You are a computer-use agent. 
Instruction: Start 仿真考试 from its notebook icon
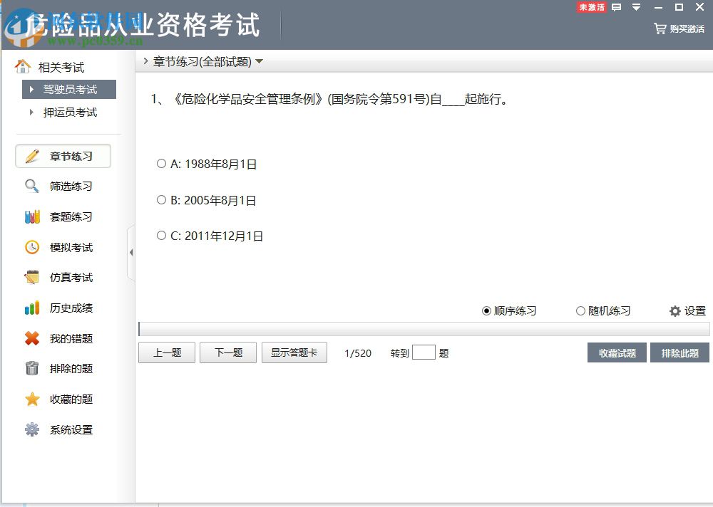(x=31, y=277)
